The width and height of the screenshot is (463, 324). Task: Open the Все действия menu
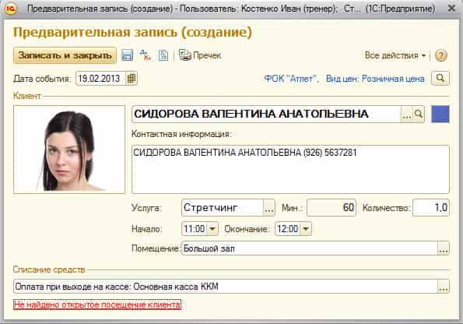[395, 55]
